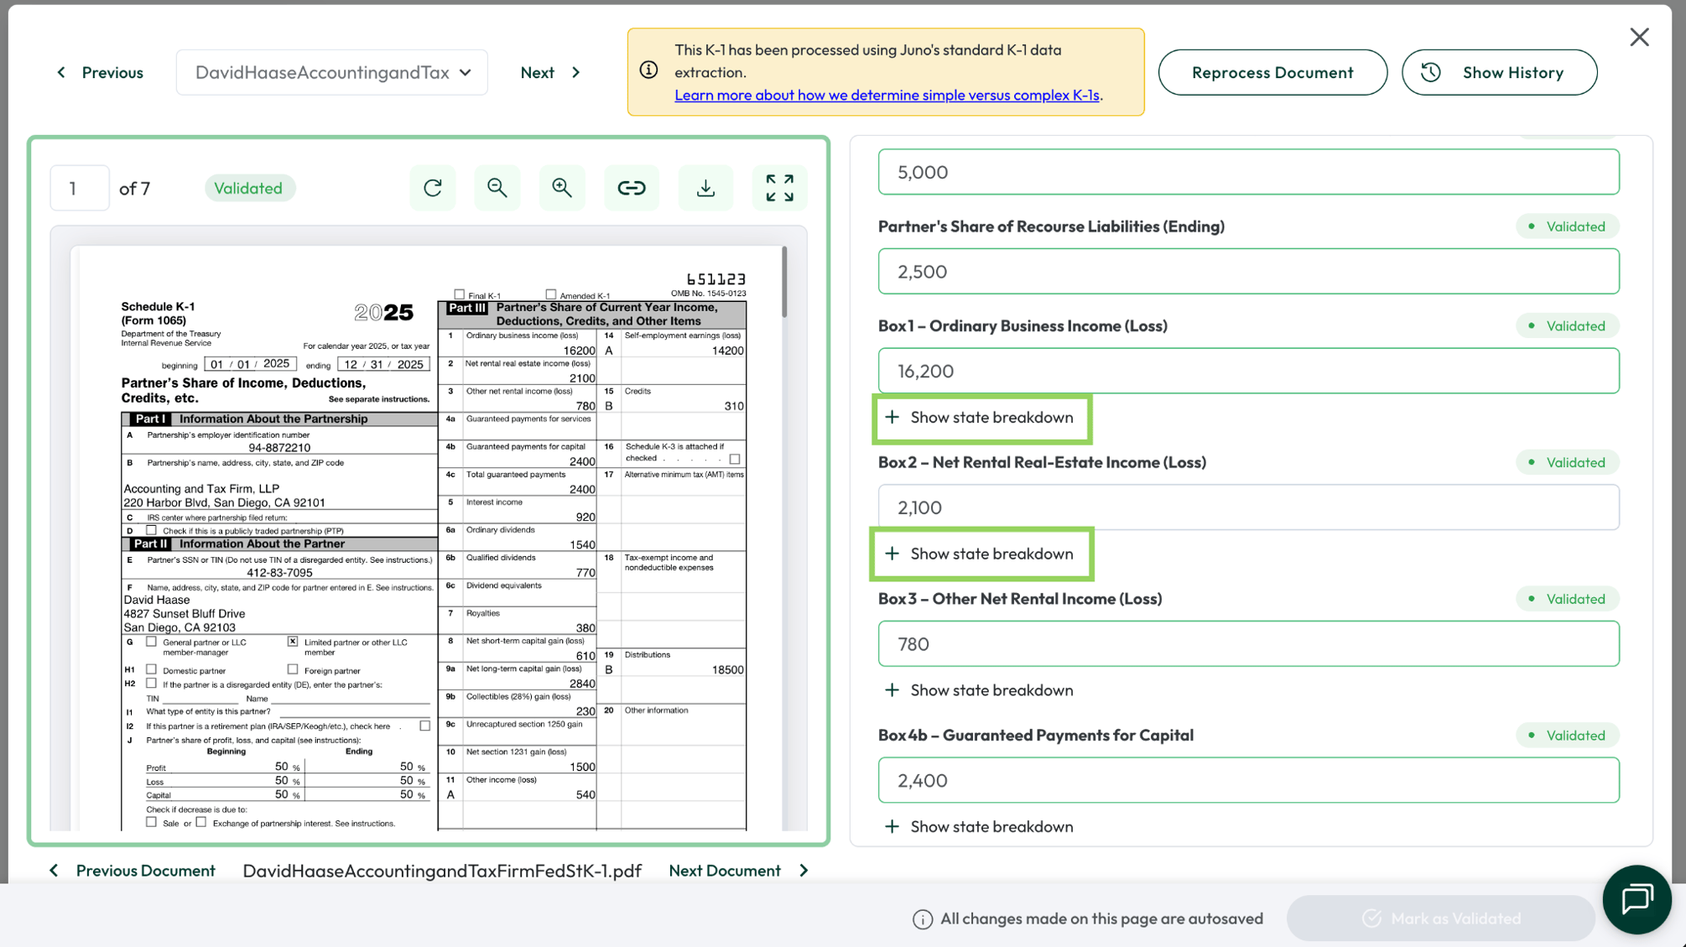The image size is (1686, 947).
Task: Expand state breakdown for Box 3
Action: 979,690
